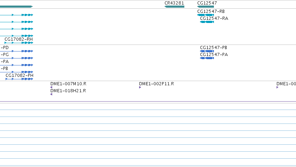This screenshot has width=296, height=167.
Task: Select the DME1-002P11.R arrow marker
Action: 140,87
